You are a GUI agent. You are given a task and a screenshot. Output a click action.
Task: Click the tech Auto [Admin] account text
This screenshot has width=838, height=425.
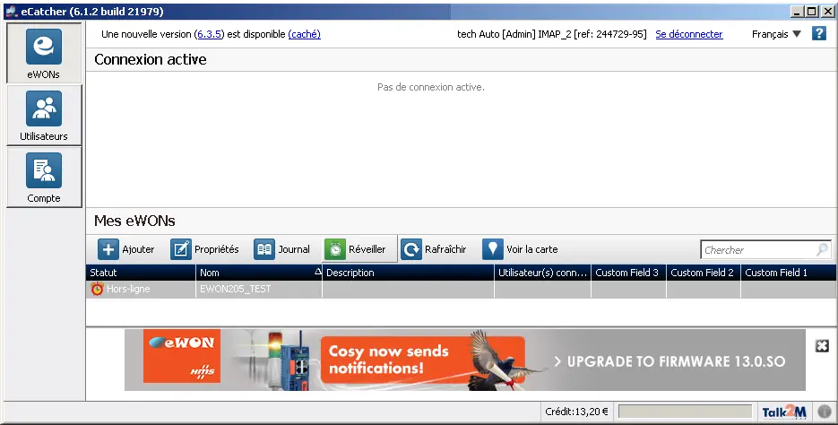pyautogui.click(x=551, y=34)
